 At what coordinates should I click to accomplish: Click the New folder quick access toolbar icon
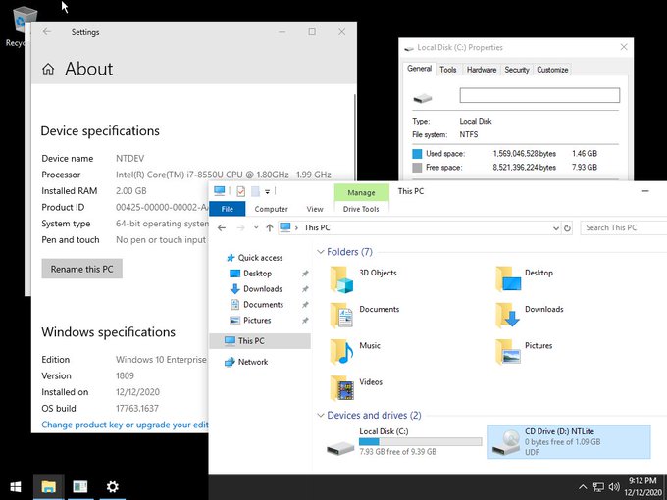coord(255,191)
